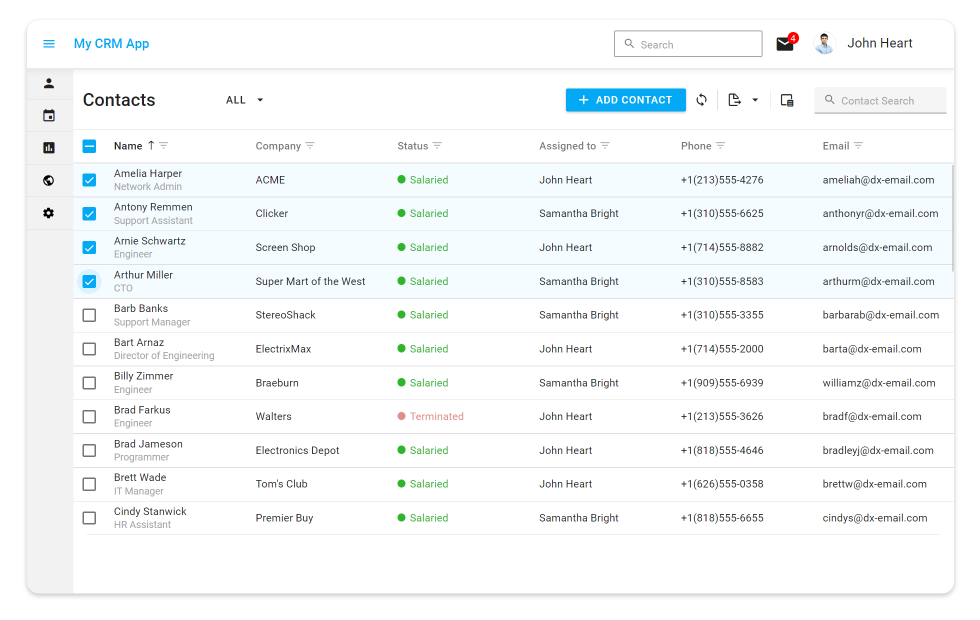Check the Brad Farkus row checkbox
The image size is (980, 620).
[89, 416]
